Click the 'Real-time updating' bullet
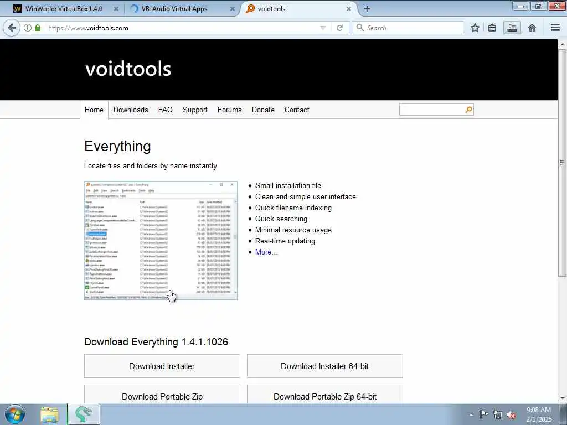Image resolution: width=567 pixels, height=425 pixels. [285, 241]
